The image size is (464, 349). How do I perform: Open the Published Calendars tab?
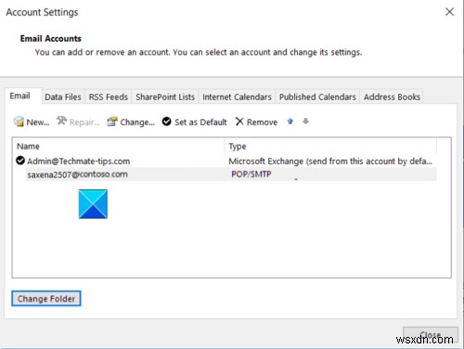(317, 97)
